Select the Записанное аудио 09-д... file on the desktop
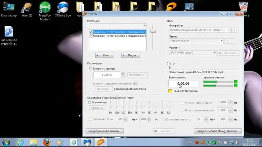 [x=9, y=36]
